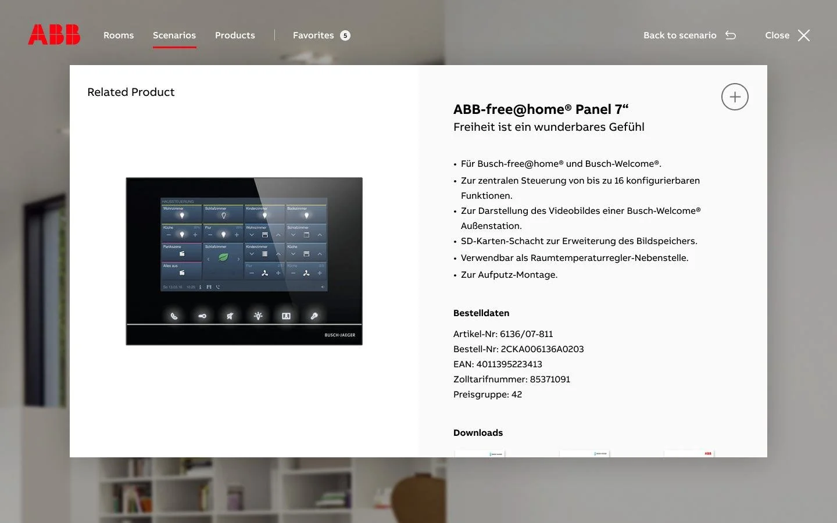837x523 pixels.
Task: Open the Products section
Action: (x=235, y=35)
